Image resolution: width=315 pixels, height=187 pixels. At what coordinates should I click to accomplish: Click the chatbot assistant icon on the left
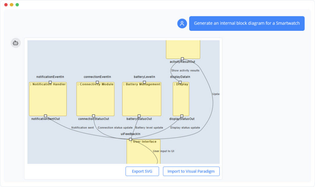point(15,43)
